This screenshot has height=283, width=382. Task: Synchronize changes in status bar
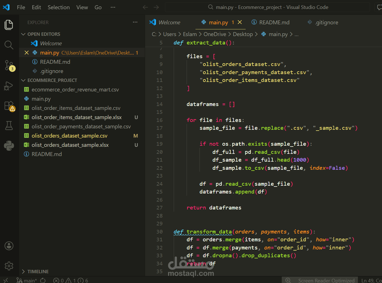coord(43,280)
